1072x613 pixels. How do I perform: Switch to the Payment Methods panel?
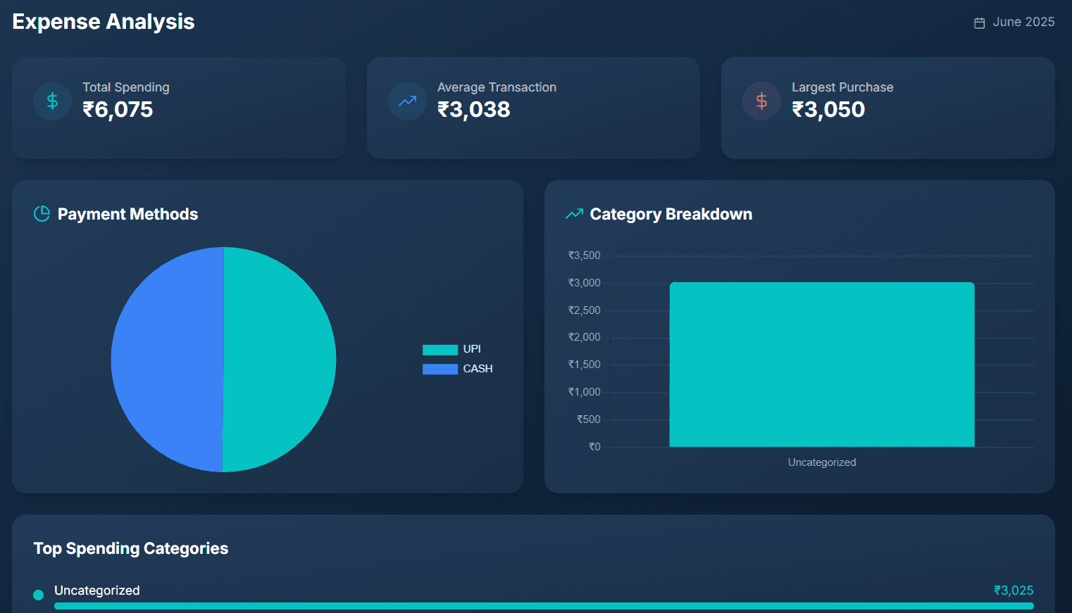(x=127, y=213)
